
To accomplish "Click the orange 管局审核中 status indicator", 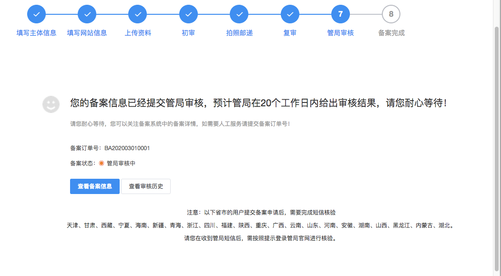I will pos(102,163).
